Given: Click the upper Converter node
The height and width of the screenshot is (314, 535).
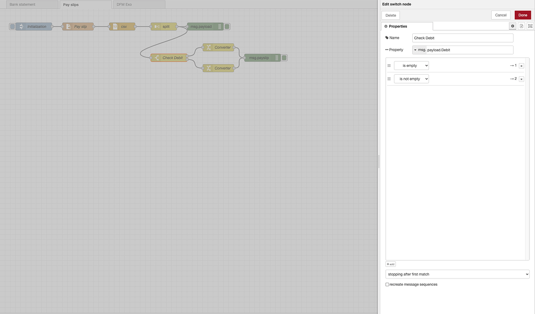Looking at the screenshot, I should (218, 46).
